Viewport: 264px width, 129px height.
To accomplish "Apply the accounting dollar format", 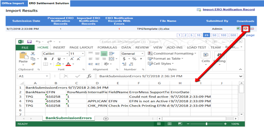I will [x=124, y=59].
